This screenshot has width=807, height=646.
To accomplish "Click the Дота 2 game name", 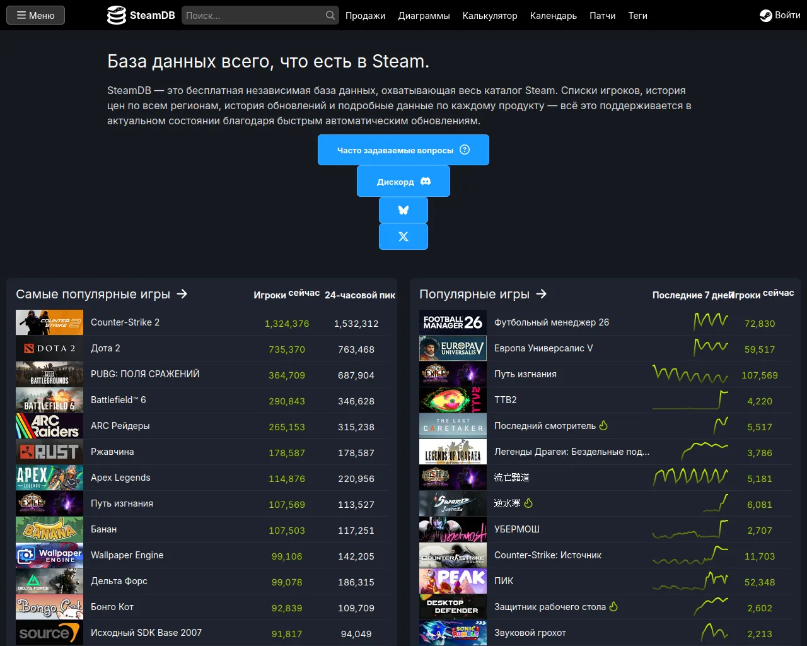I will (x=105, y=348).
